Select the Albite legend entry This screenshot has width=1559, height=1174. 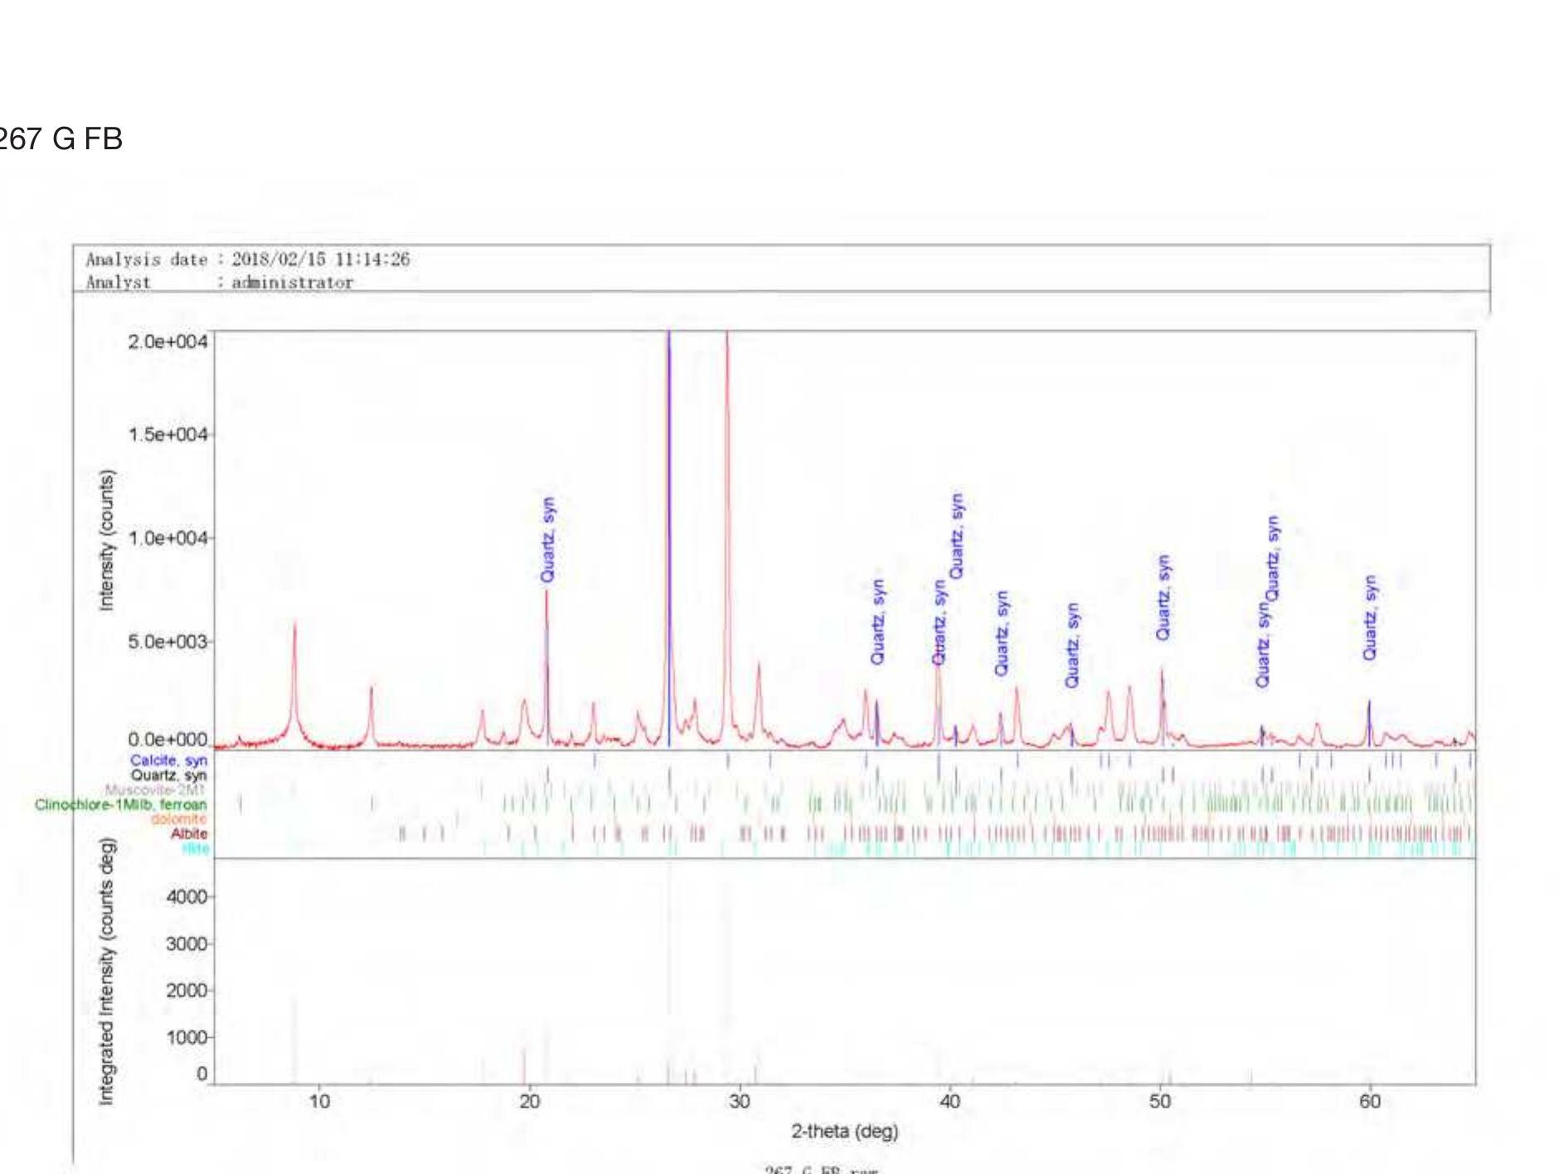tap(188, 833)
